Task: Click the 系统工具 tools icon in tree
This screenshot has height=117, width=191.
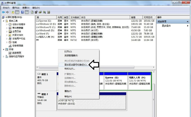Action: tap(7, 21)
